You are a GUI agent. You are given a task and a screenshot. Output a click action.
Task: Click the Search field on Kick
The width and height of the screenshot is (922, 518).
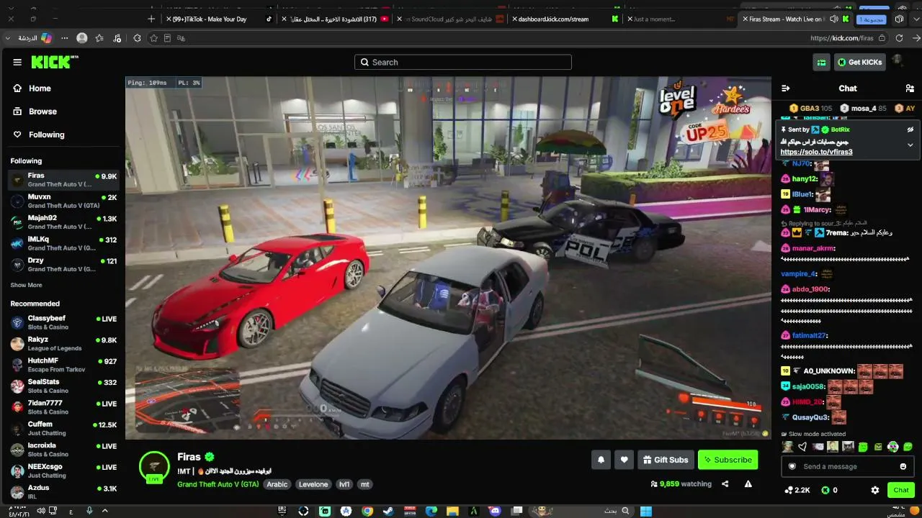coord(463,63)
